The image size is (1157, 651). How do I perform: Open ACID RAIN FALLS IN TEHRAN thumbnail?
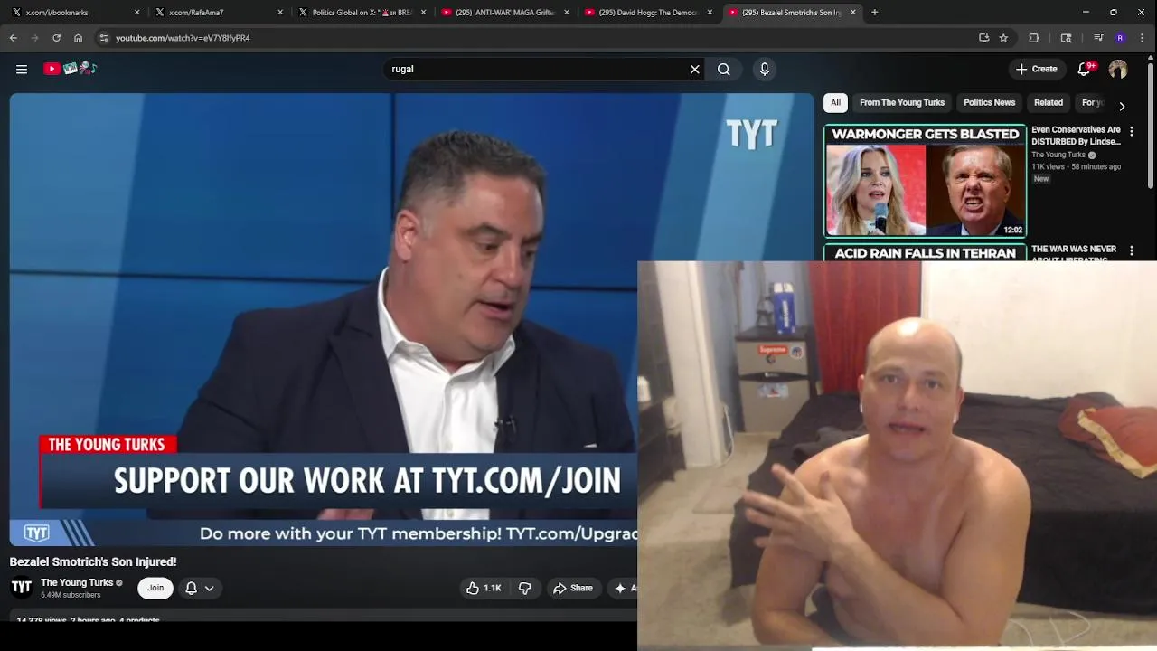point(925,252)
